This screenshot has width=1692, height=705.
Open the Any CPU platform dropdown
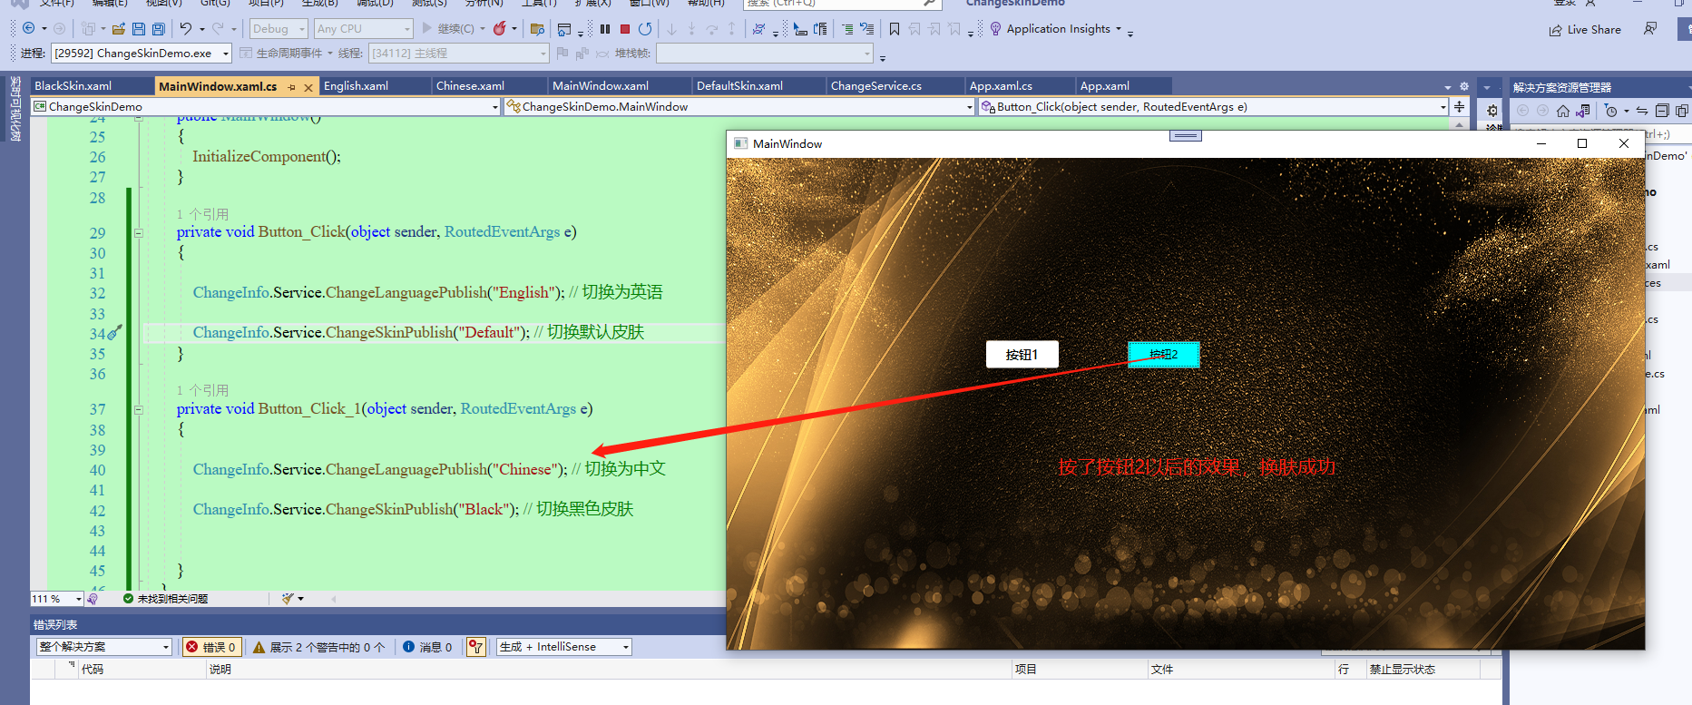363,29
